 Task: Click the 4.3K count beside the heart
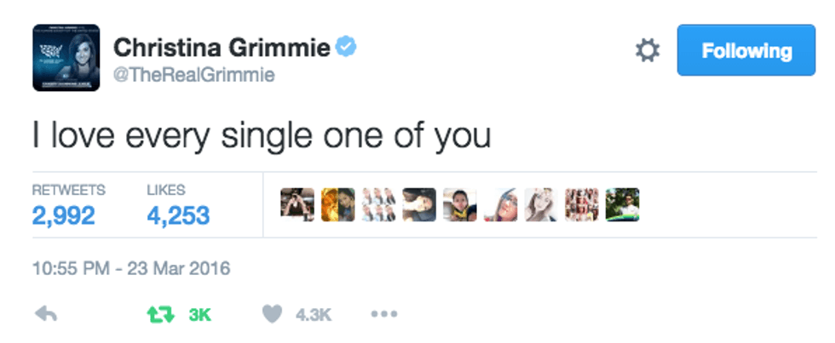[x=313, y=315]
